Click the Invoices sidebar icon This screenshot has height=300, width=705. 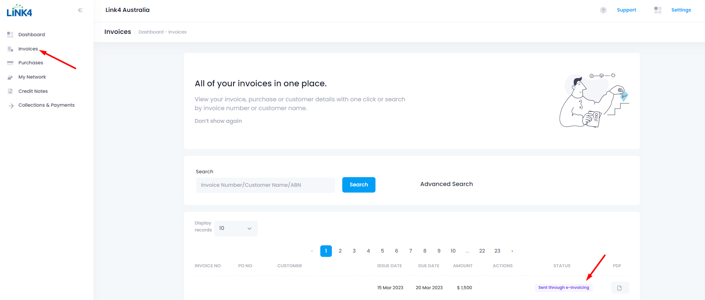(x=10, y=49)
